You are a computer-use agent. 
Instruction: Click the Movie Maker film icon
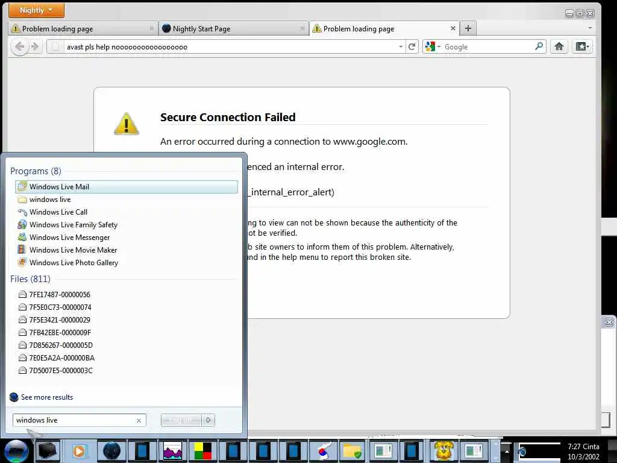[x=22, y=250]
